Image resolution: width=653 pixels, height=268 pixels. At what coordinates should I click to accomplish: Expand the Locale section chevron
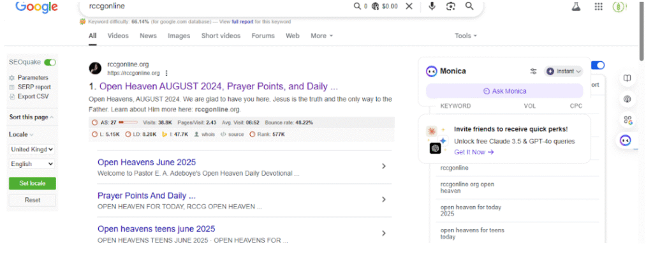32,135
